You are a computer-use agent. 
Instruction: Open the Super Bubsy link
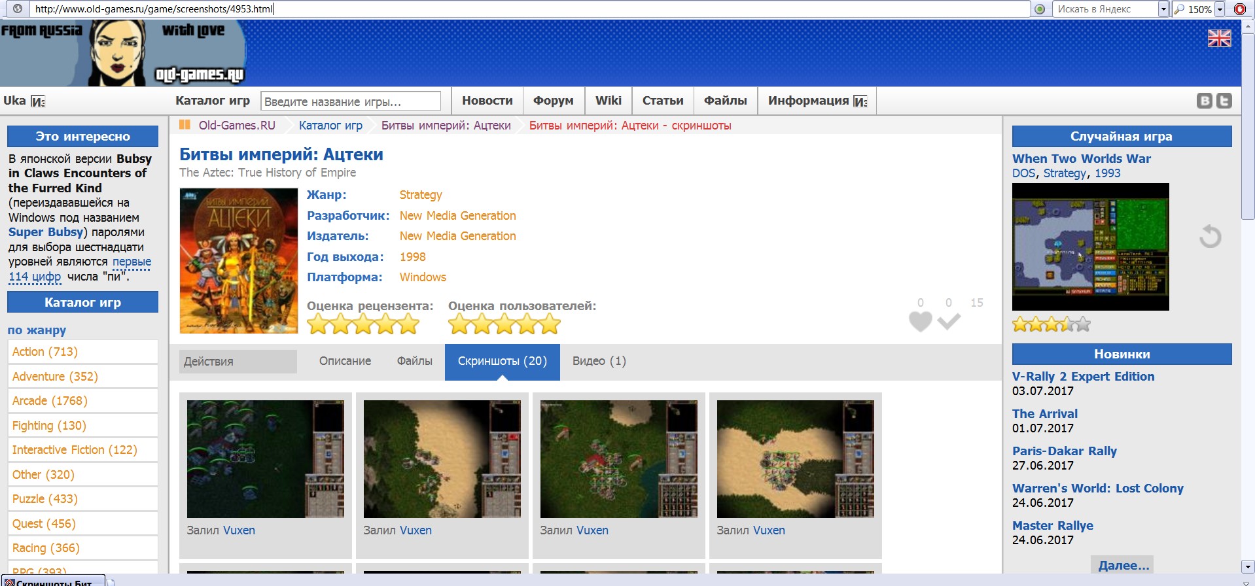(x=46, y=232)
